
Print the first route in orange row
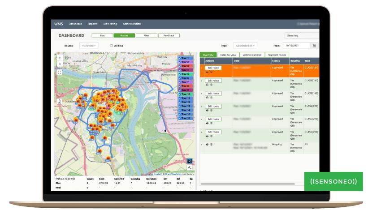207,72
